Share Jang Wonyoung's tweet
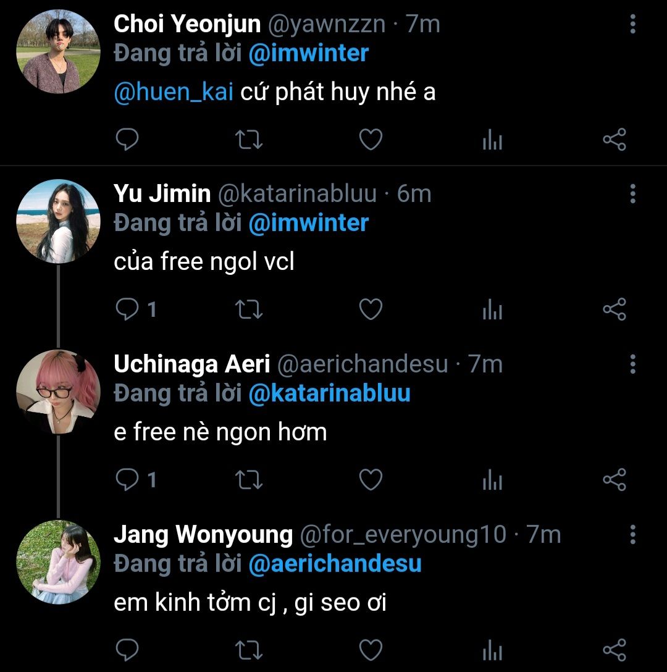The image size is (667, 672). click(x=614, y=650)
